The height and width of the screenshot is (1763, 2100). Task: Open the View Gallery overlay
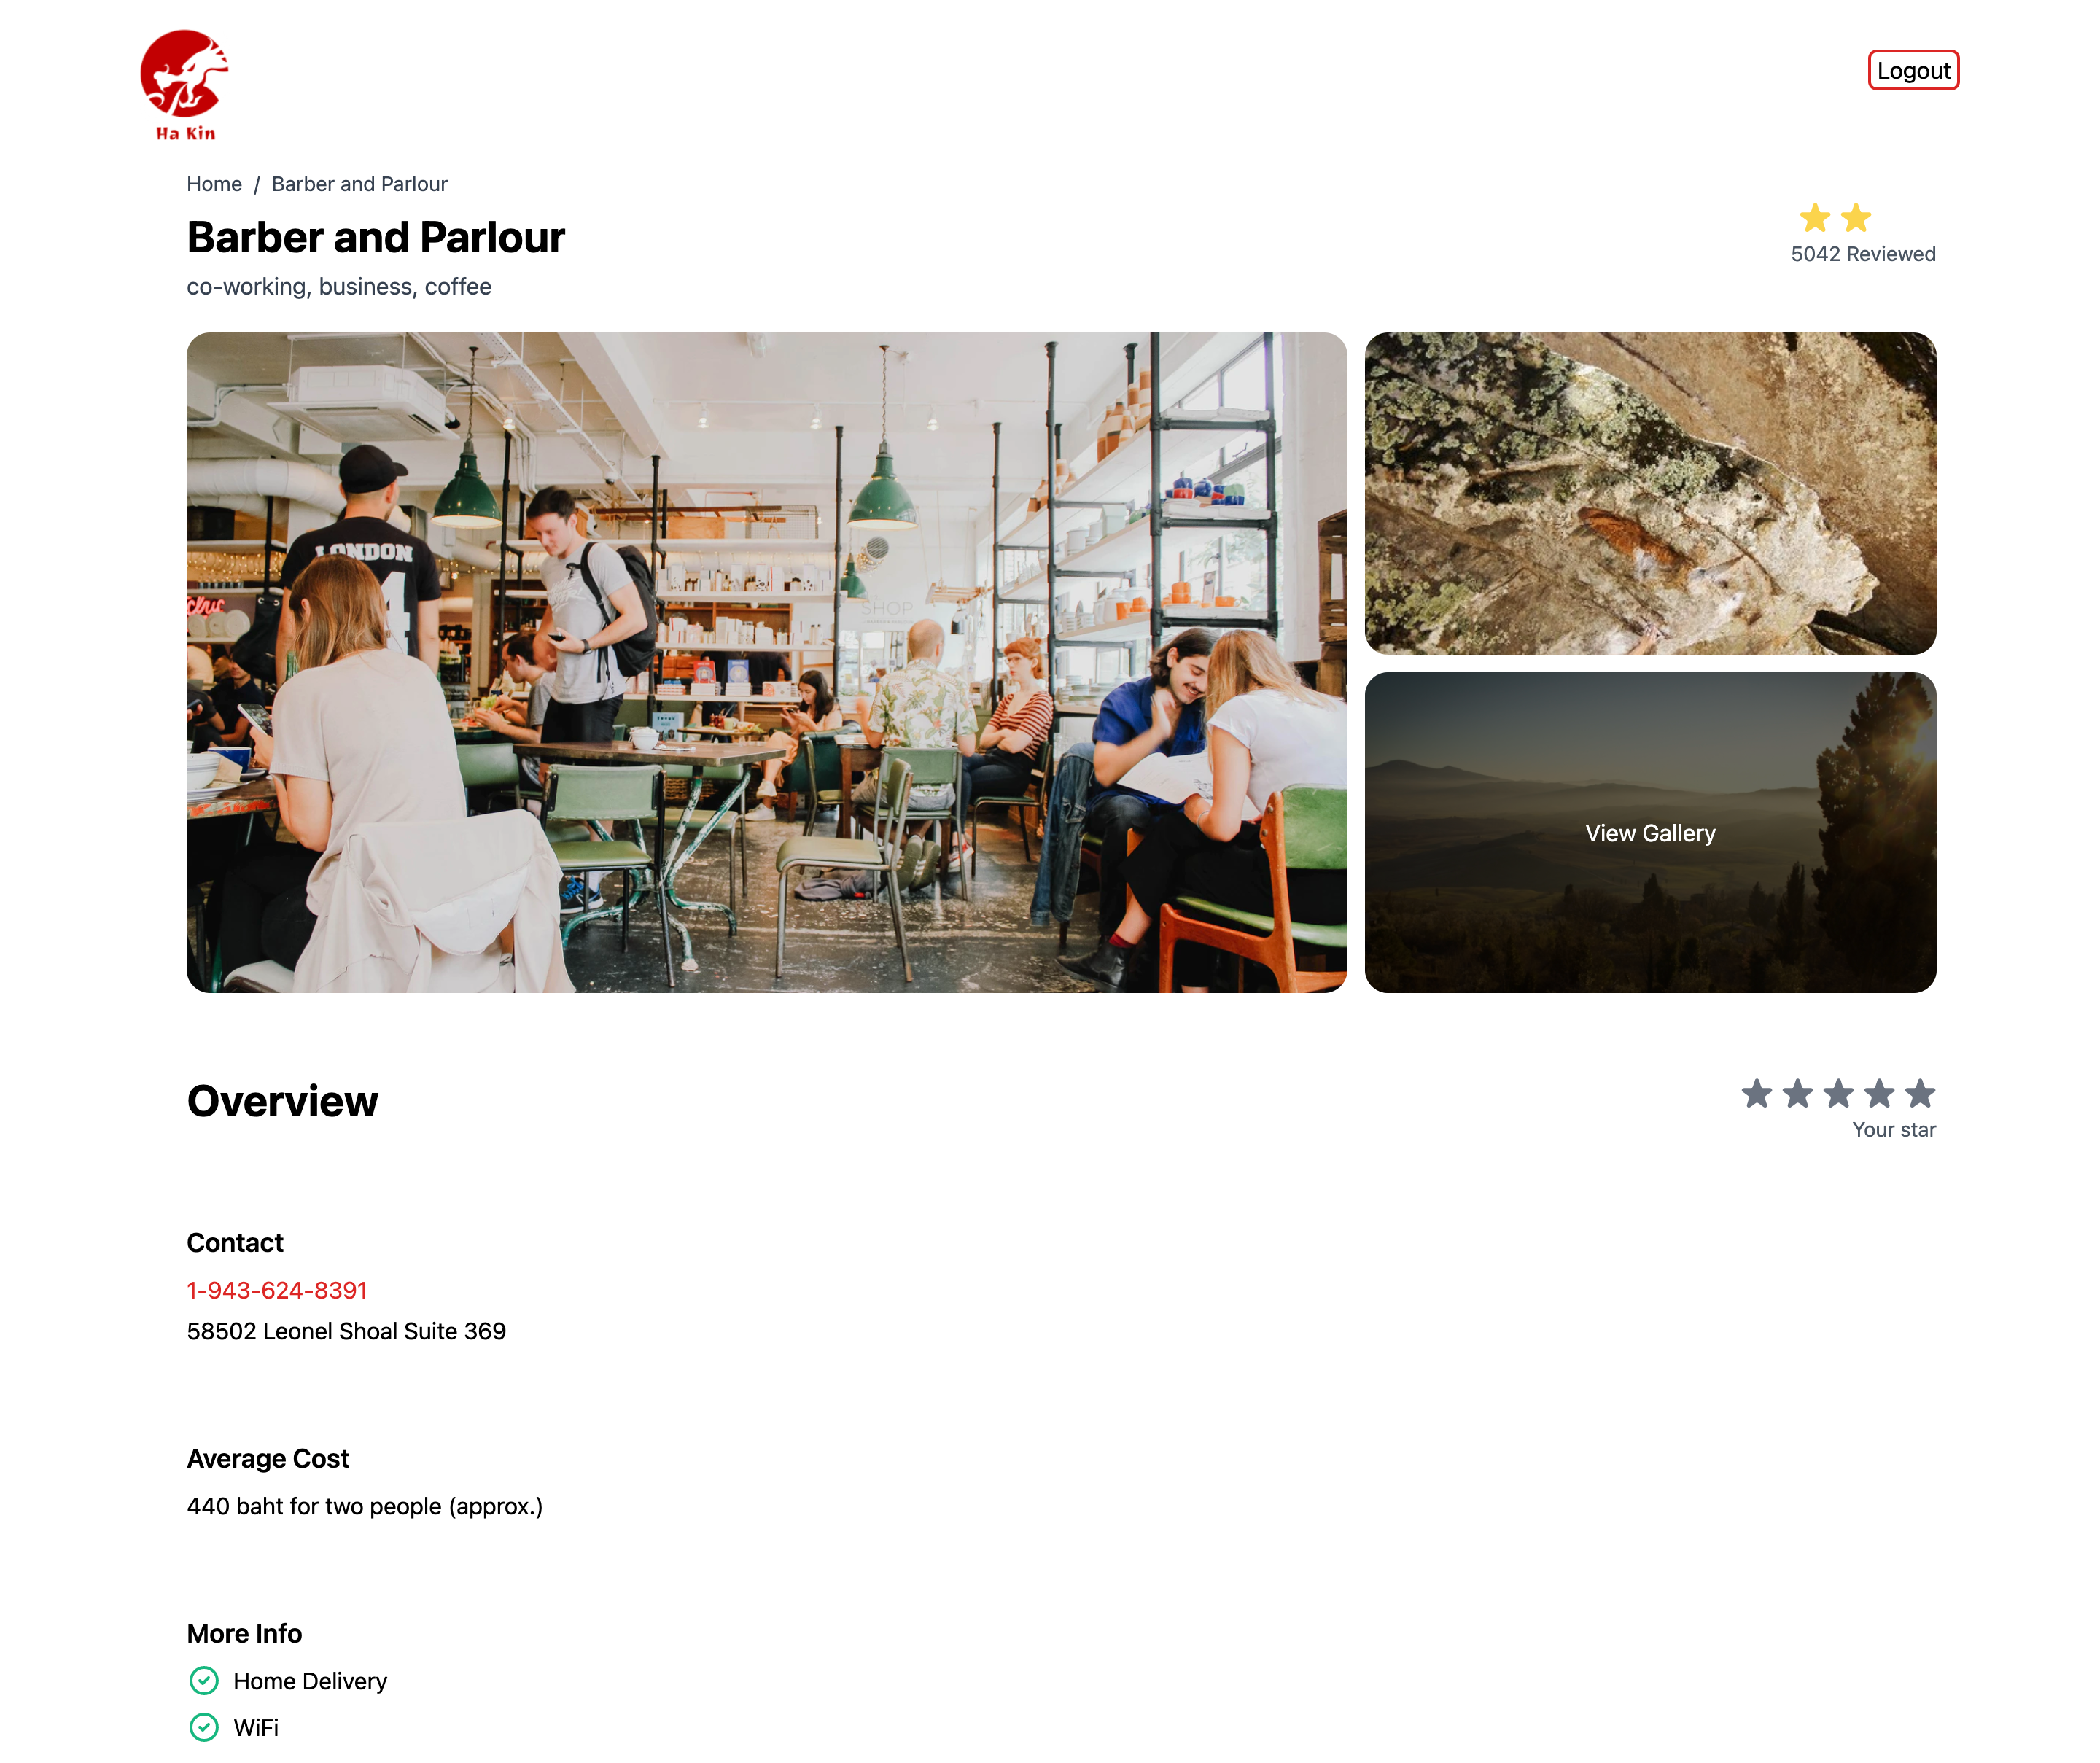tap(1650, 832)
